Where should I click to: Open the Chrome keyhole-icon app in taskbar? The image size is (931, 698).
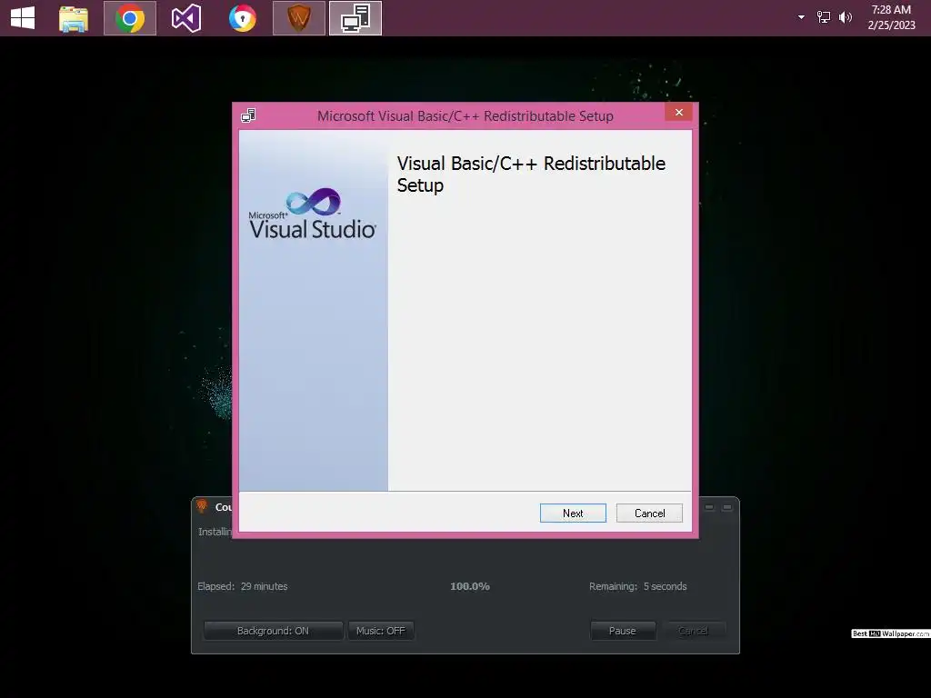tap(242, 18)
